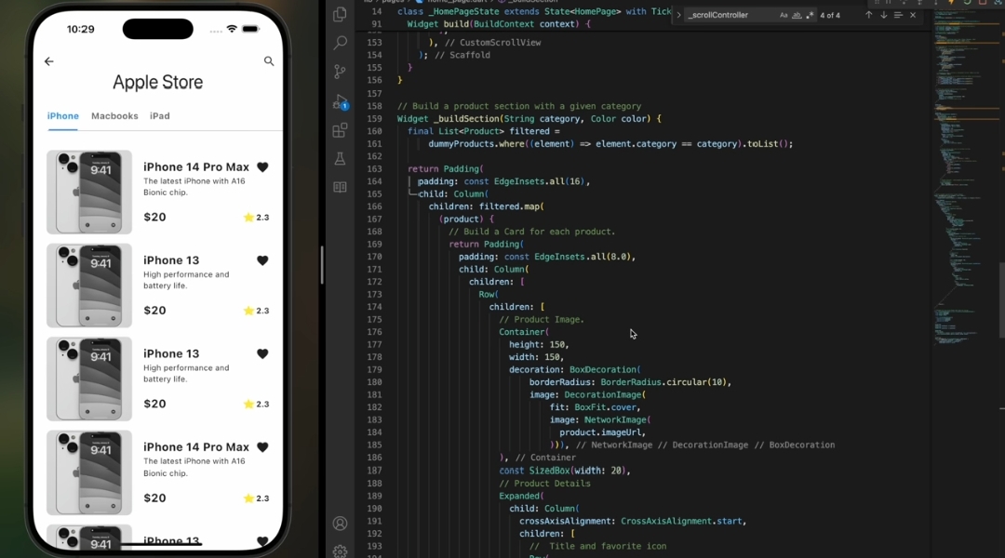
Task: Click line number 163 in the gutter
Action: (x=374, y=169)
